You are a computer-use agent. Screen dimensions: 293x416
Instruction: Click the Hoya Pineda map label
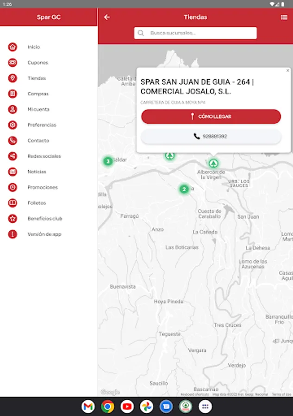[x=168, y=302]
